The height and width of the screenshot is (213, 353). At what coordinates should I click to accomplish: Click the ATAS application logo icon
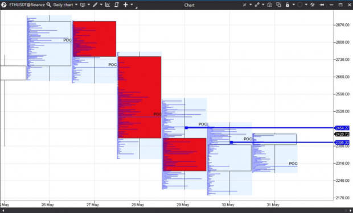point(3,5)
